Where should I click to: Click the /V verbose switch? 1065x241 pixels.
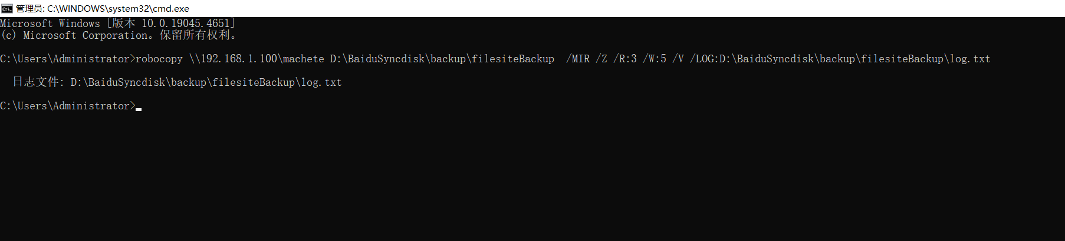(x=678, y=59)
